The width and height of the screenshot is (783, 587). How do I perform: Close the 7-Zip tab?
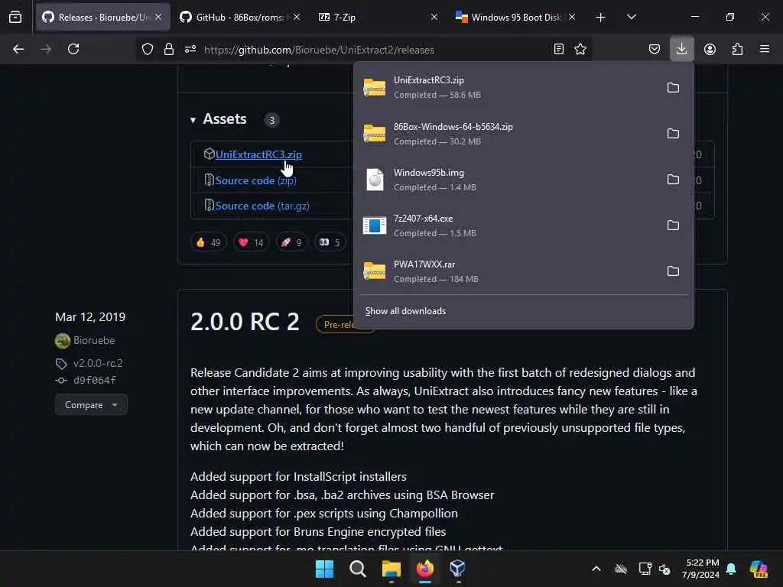tap(434, 17)
